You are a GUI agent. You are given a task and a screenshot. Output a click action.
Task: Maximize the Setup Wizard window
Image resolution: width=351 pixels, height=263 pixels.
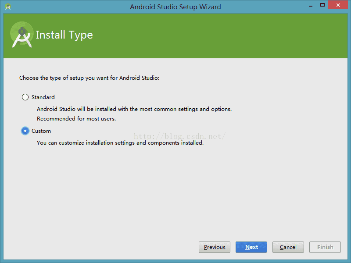[322, 5]
